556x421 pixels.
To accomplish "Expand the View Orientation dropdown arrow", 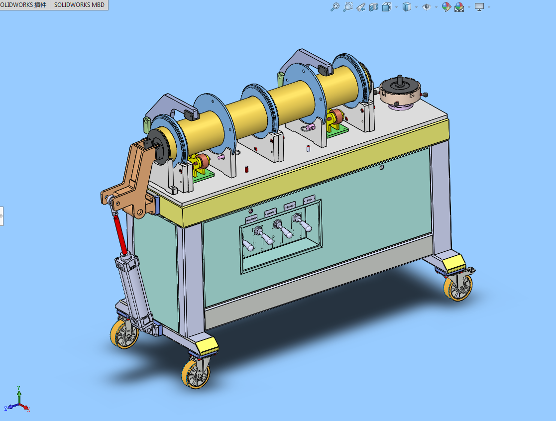I will tap(396, 7).
